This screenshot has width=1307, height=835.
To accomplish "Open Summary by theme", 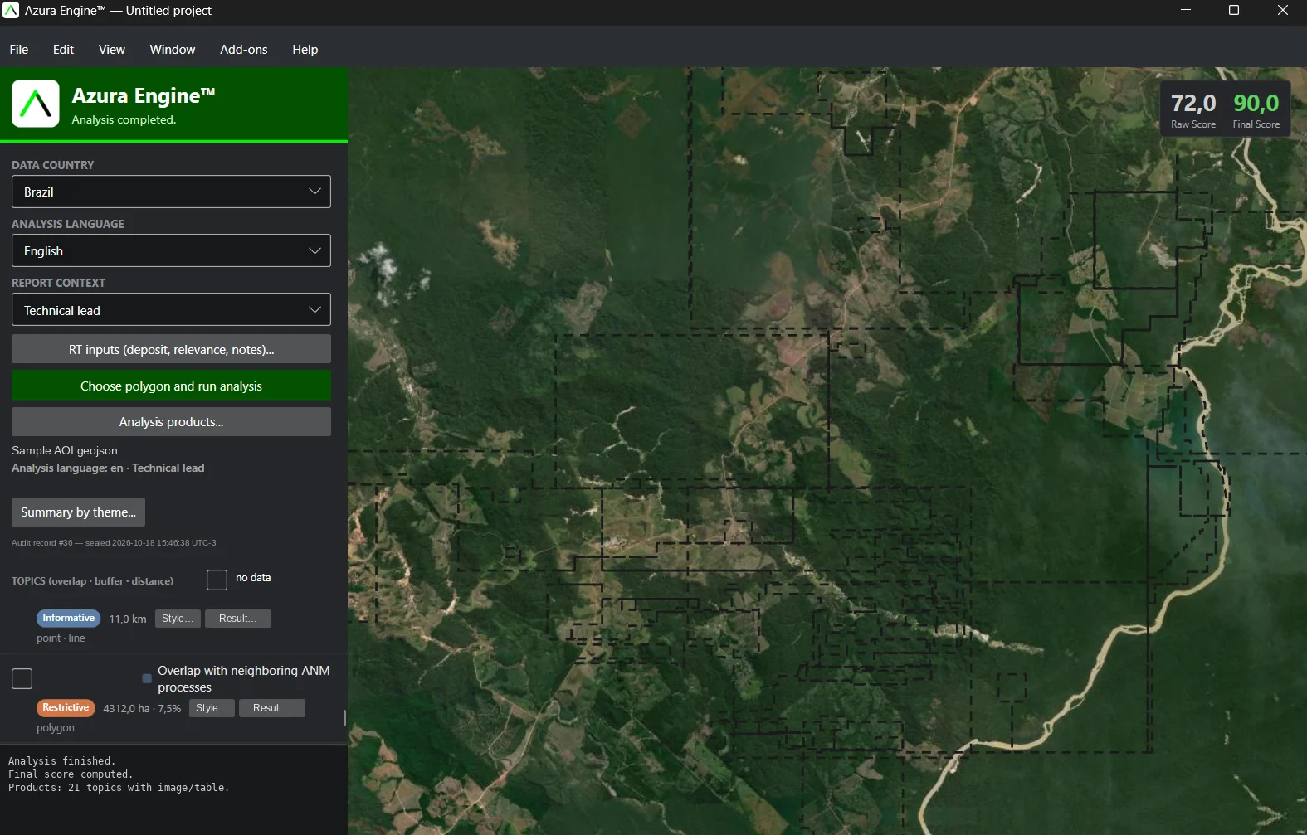I will (78, 512).
